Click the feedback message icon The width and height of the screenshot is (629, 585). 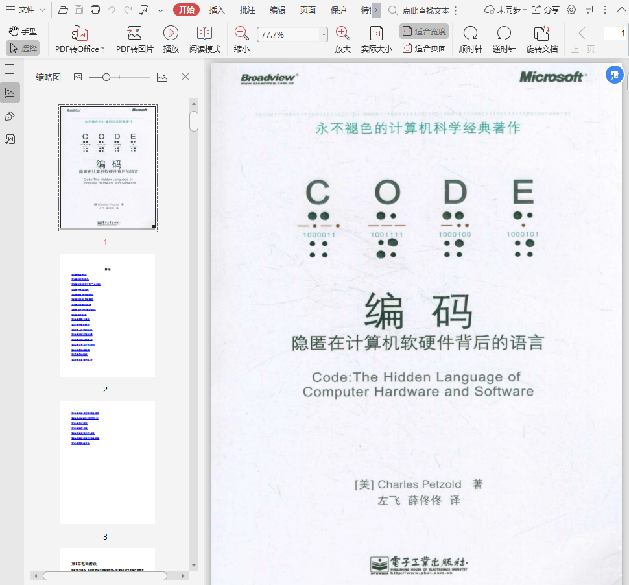pyautogui.click(x=588, y=10)
